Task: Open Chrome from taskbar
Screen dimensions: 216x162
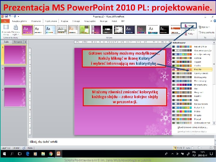Action: pos(51,154)
